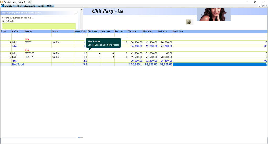Click the search panel scroll up arrow
The width and height of the screenshot is (268, 144).
81,10
